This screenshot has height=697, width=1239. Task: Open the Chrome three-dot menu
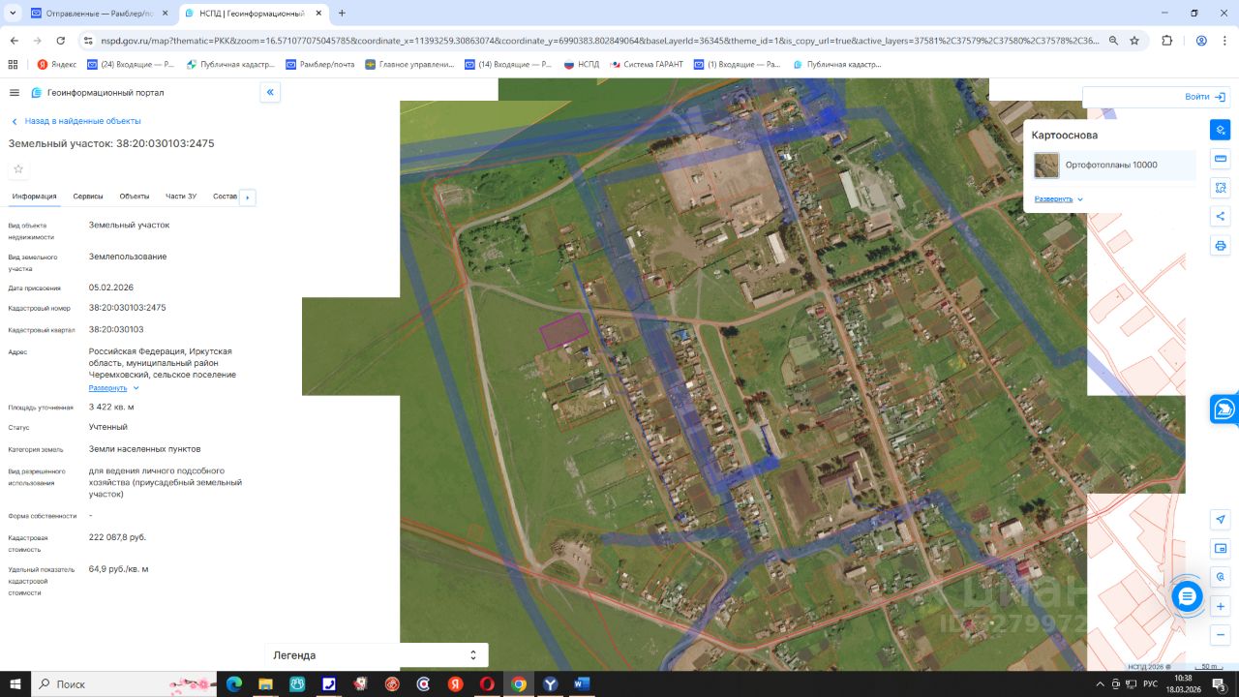[x=1224, y=41]
